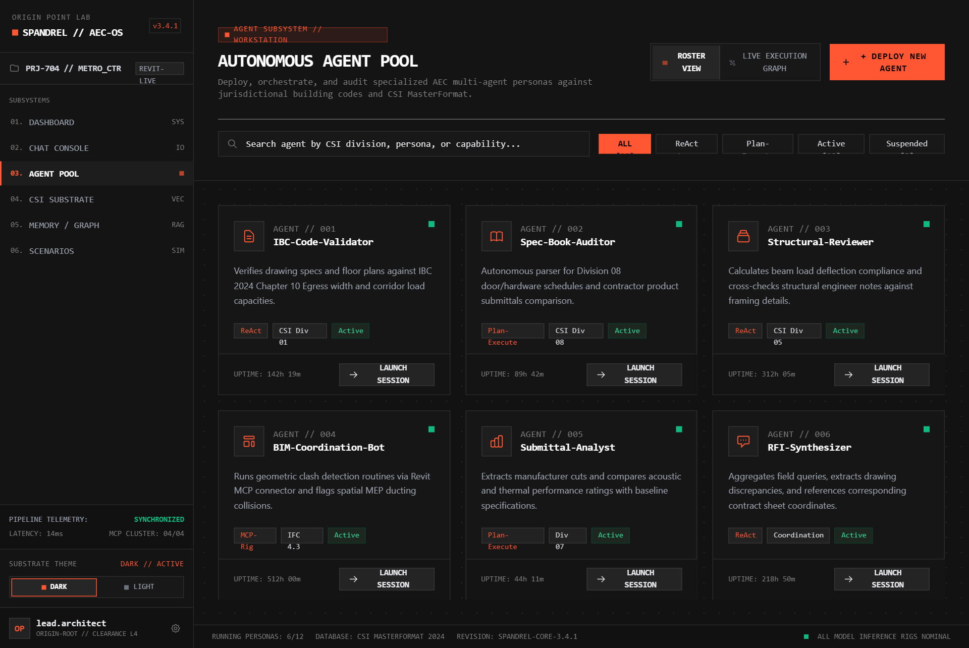
Task: Launch session for Structural-Reviewer
Action: pyautogui.click(x=881, y=374)
